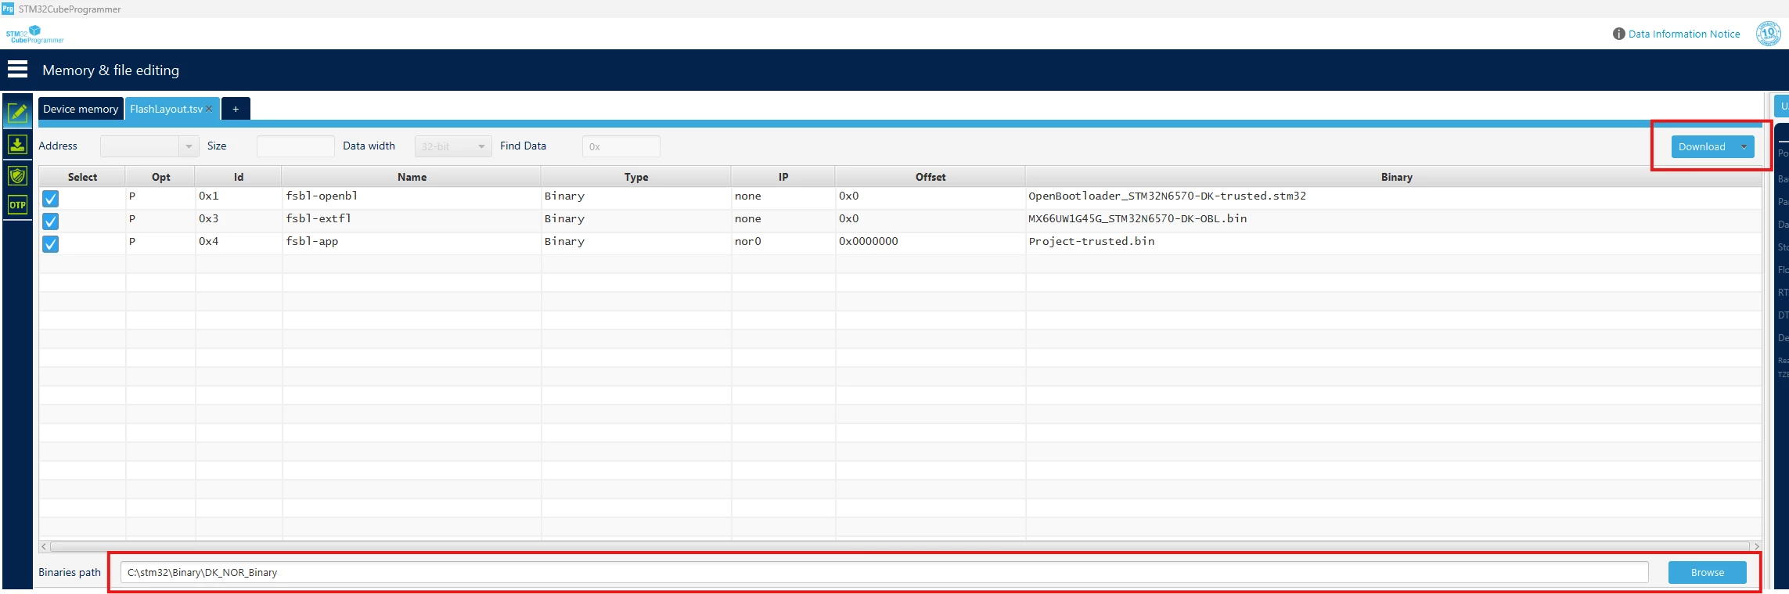The image size is (1789, 594).
Task: Click the Name column header
Action: (x=412, y=177)
